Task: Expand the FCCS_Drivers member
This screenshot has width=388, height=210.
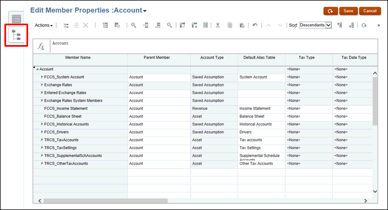Action: 42,132
